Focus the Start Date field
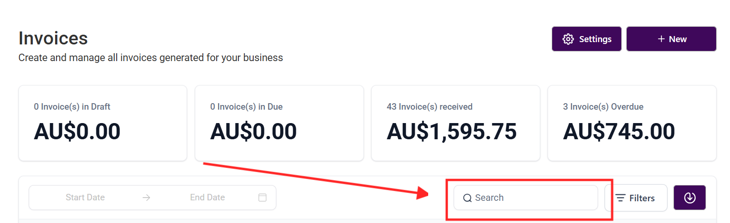The height and width of the screenshot is (223, 730). [85, 198]
